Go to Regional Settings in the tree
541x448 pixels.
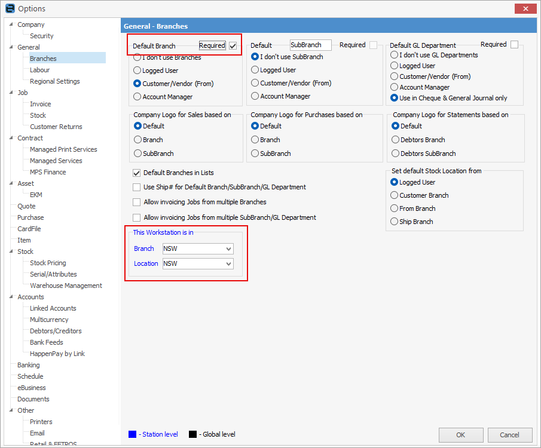(x=55, y=81)
